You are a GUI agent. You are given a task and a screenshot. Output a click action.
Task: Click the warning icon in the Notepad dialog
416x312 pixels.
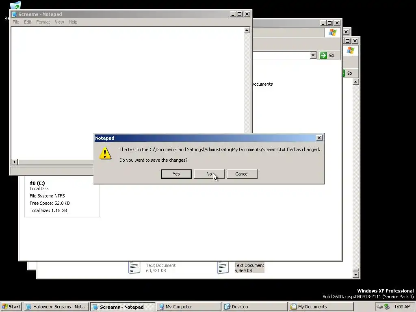pos(105,153)
